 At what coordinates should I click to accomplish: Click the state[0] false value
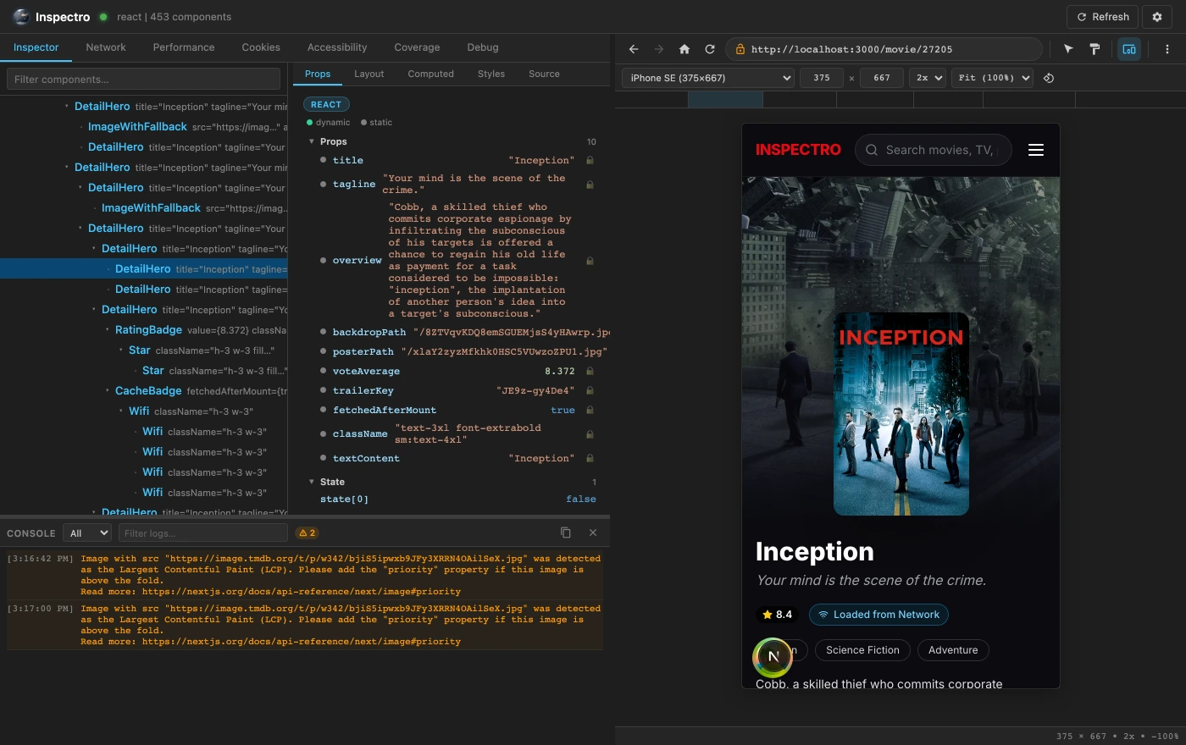[x=581, y=499]
